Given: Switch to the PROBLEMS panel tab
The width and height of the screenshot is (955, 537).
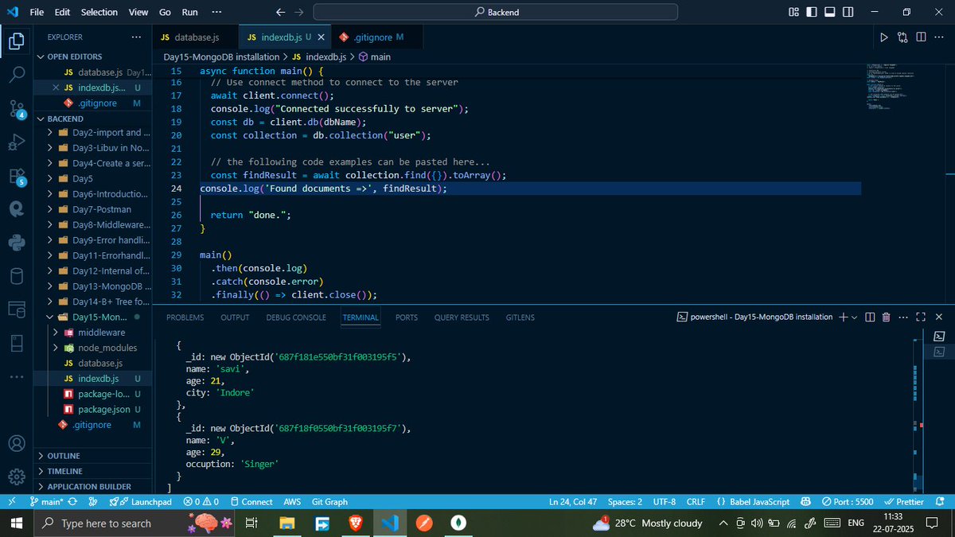Looking at the screenshot, I should coord(185,317).
